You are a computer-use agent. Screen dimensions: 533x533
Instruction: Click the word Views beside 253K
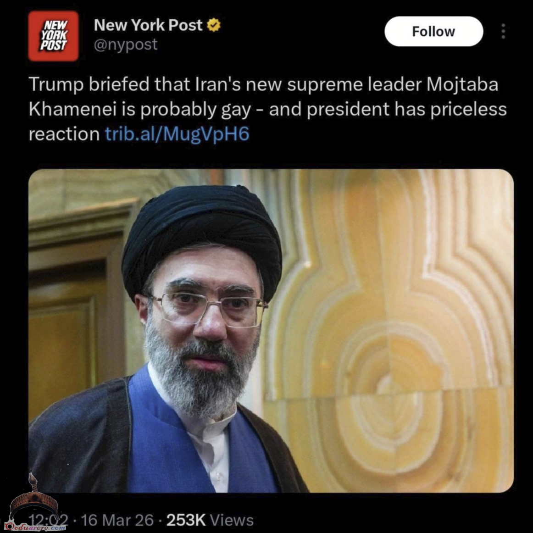[x=232, y=520]
